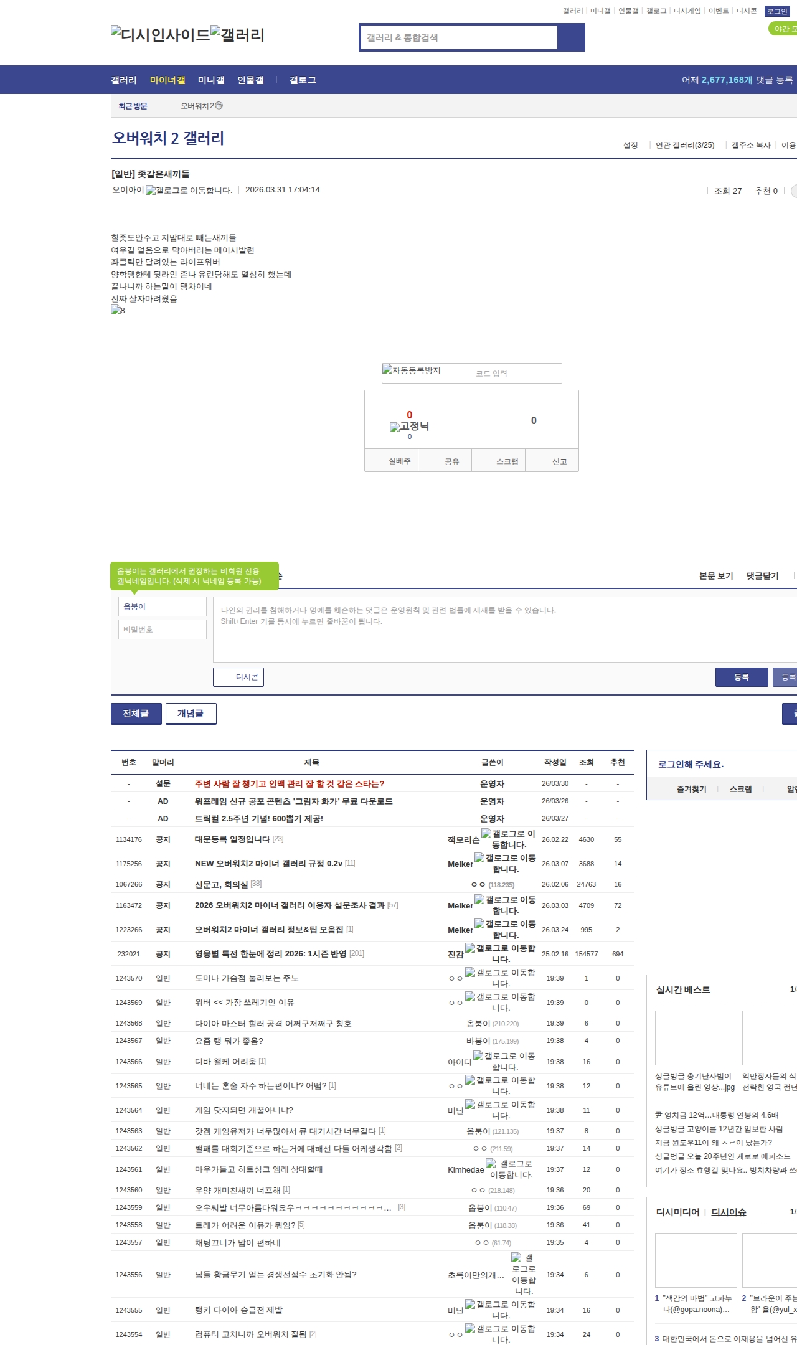The height and width of the screenshot is (1345, 797).
Task: Click the 로그인 button at top
Action: pyautogui.click(x=777, y=11)
